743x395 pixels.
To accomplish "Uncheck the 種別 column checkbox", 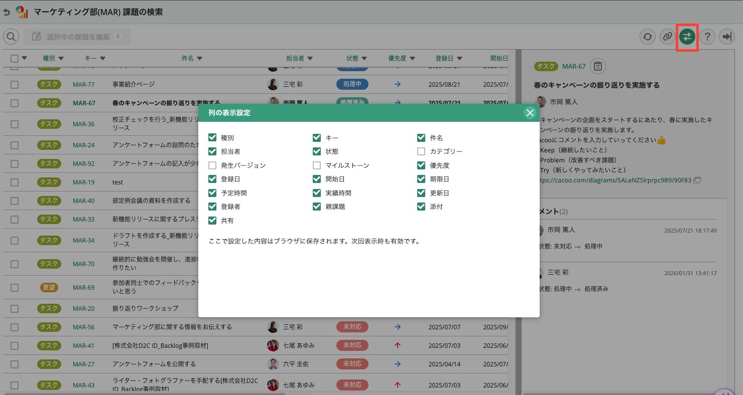I will click(x=212, y=138).
